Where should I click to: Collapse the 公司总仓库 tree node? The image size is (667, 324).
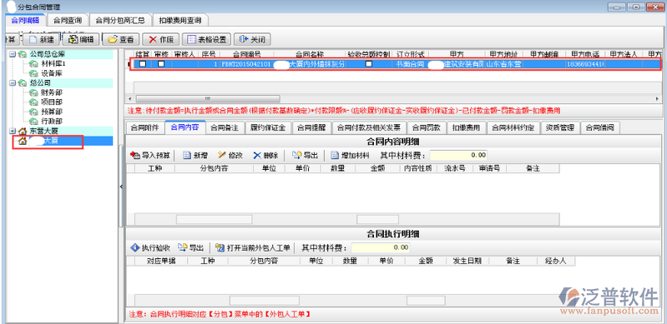point(12,54)
